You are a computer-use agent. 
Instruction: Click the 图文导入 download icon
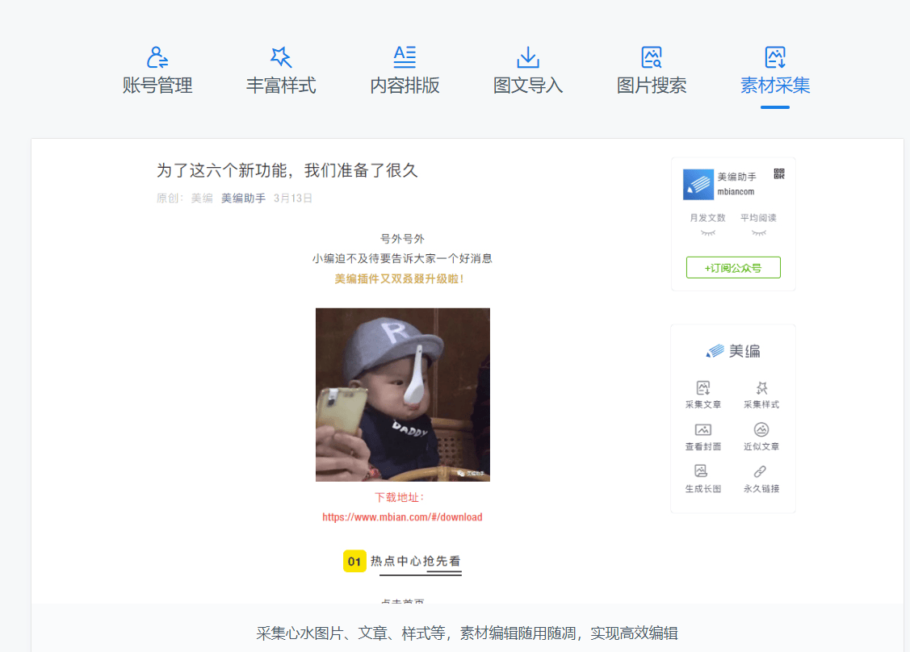[x=528, y=57]
